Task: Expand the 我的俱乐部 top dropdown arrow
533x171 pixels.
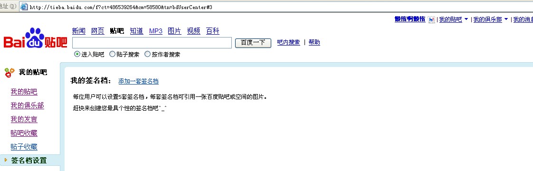Action: [506, 19]
